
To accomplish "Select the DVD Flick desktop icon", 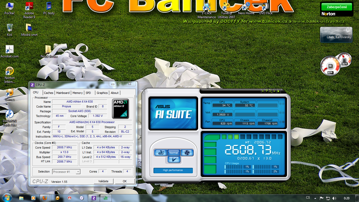I will click(266, 8).
